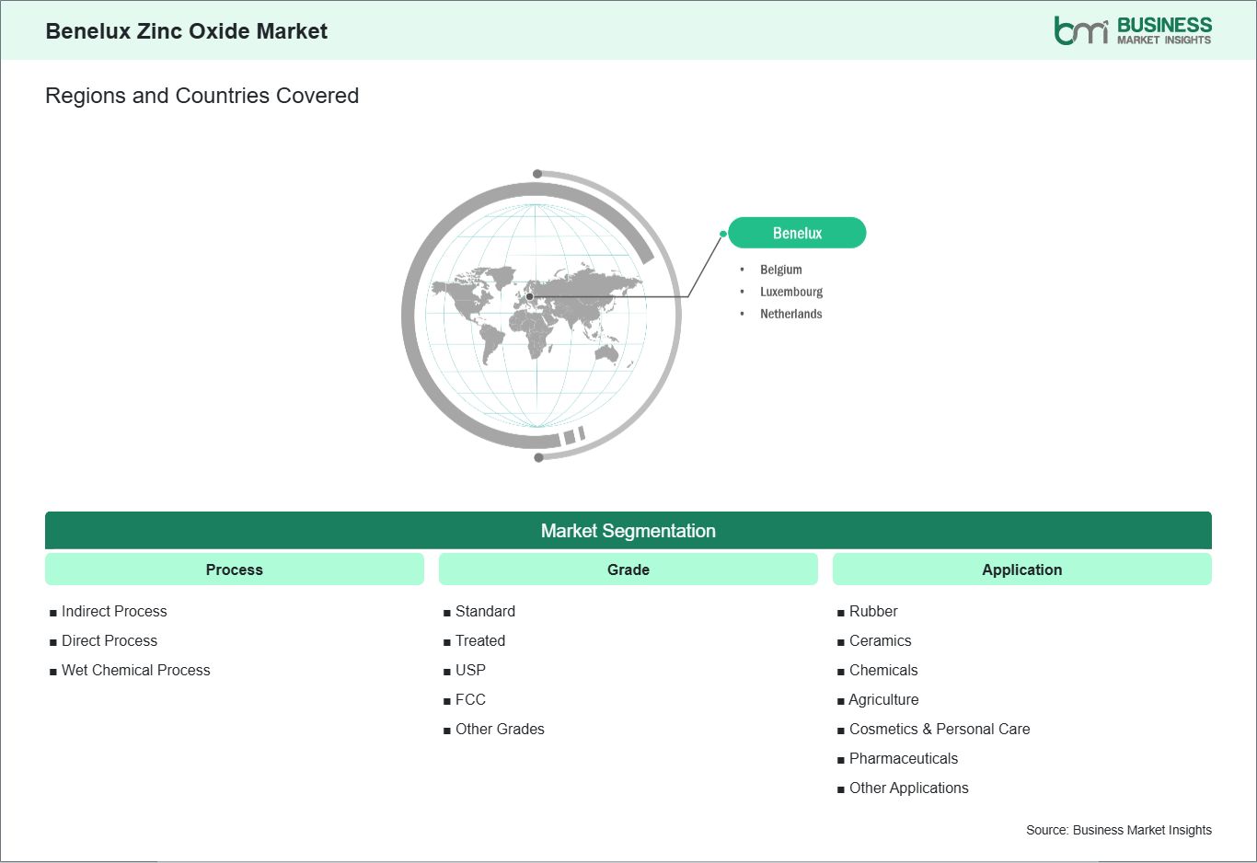Click the world globe map graphic
Screen dimensions: 1257x863
coord(541,316)
